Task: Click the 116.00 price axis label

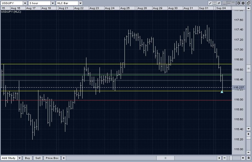Action: 239,99
